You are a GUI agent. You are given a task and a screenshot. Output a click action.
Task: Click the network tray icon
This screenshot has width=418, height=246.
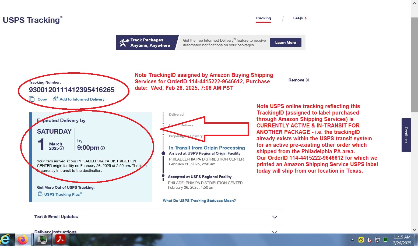377,240
